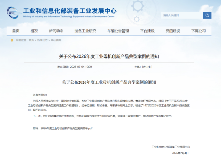Viewport: 221px width, 163px height.
Task: Click 中心要闻 in the breadcrumb
Action: pyautogui.click(x=56, y=40)
